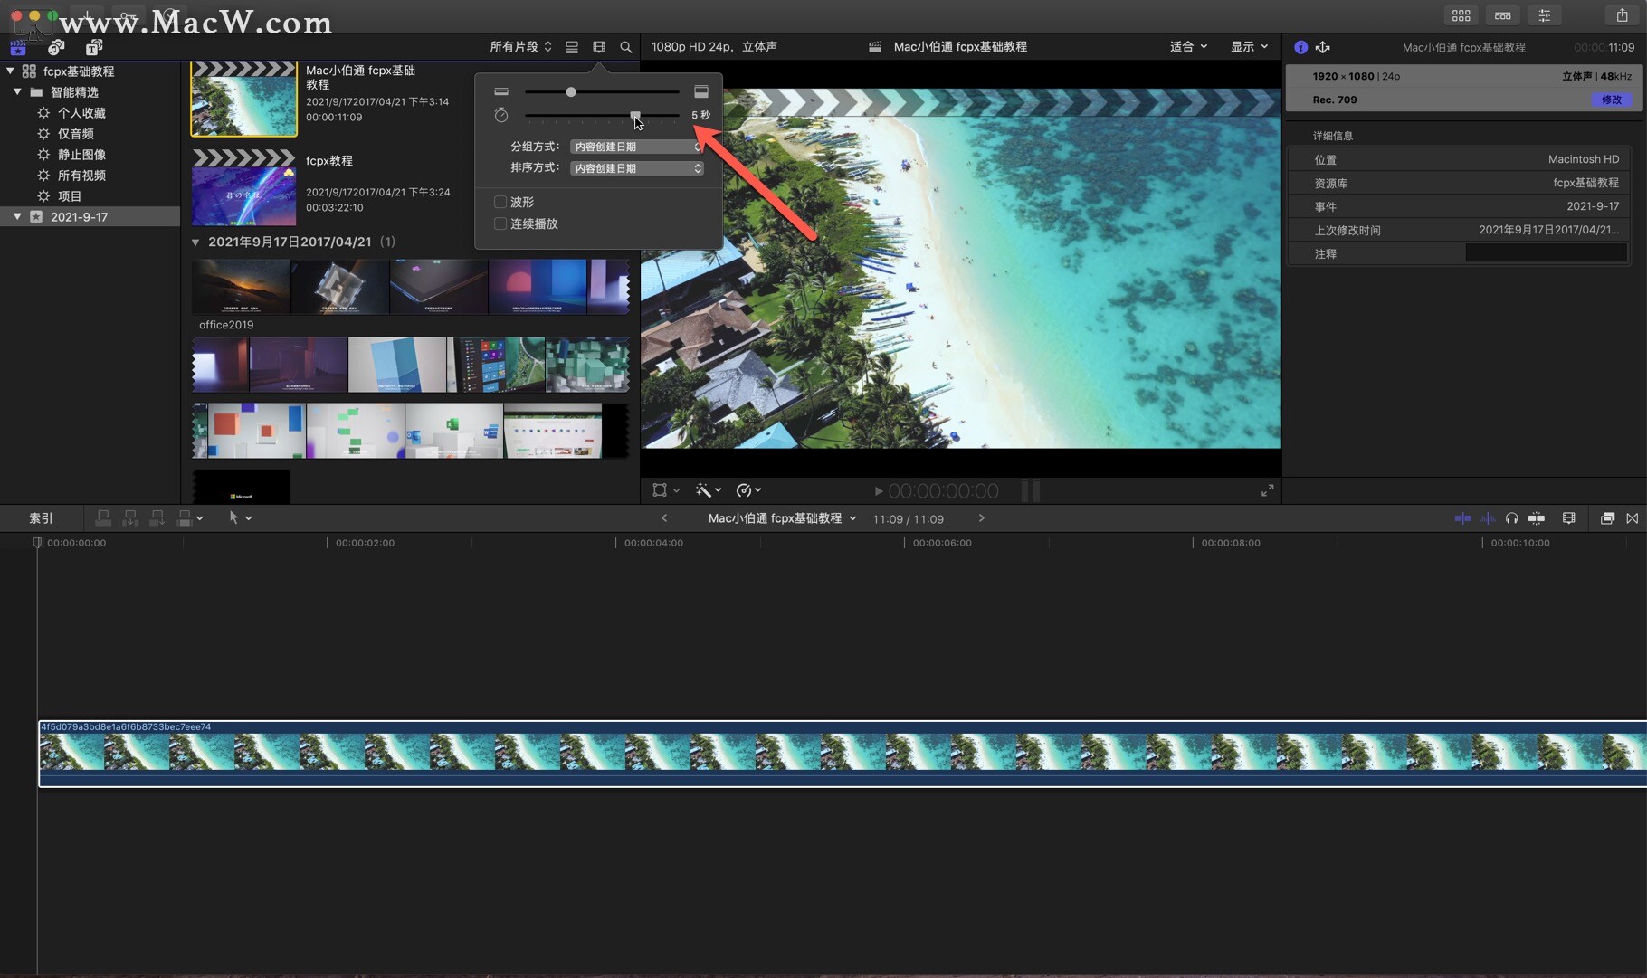
Task: Show the Transitions browser
Action: coord(1633,518)
